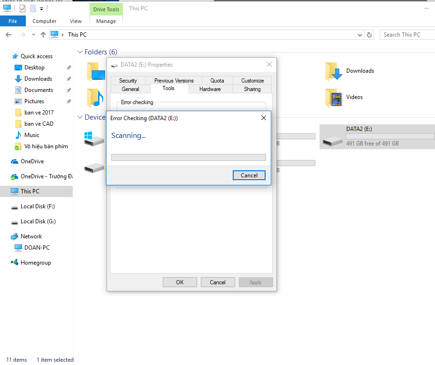Select the DATA2 (E:) drive icon

[x=333, y=141]
